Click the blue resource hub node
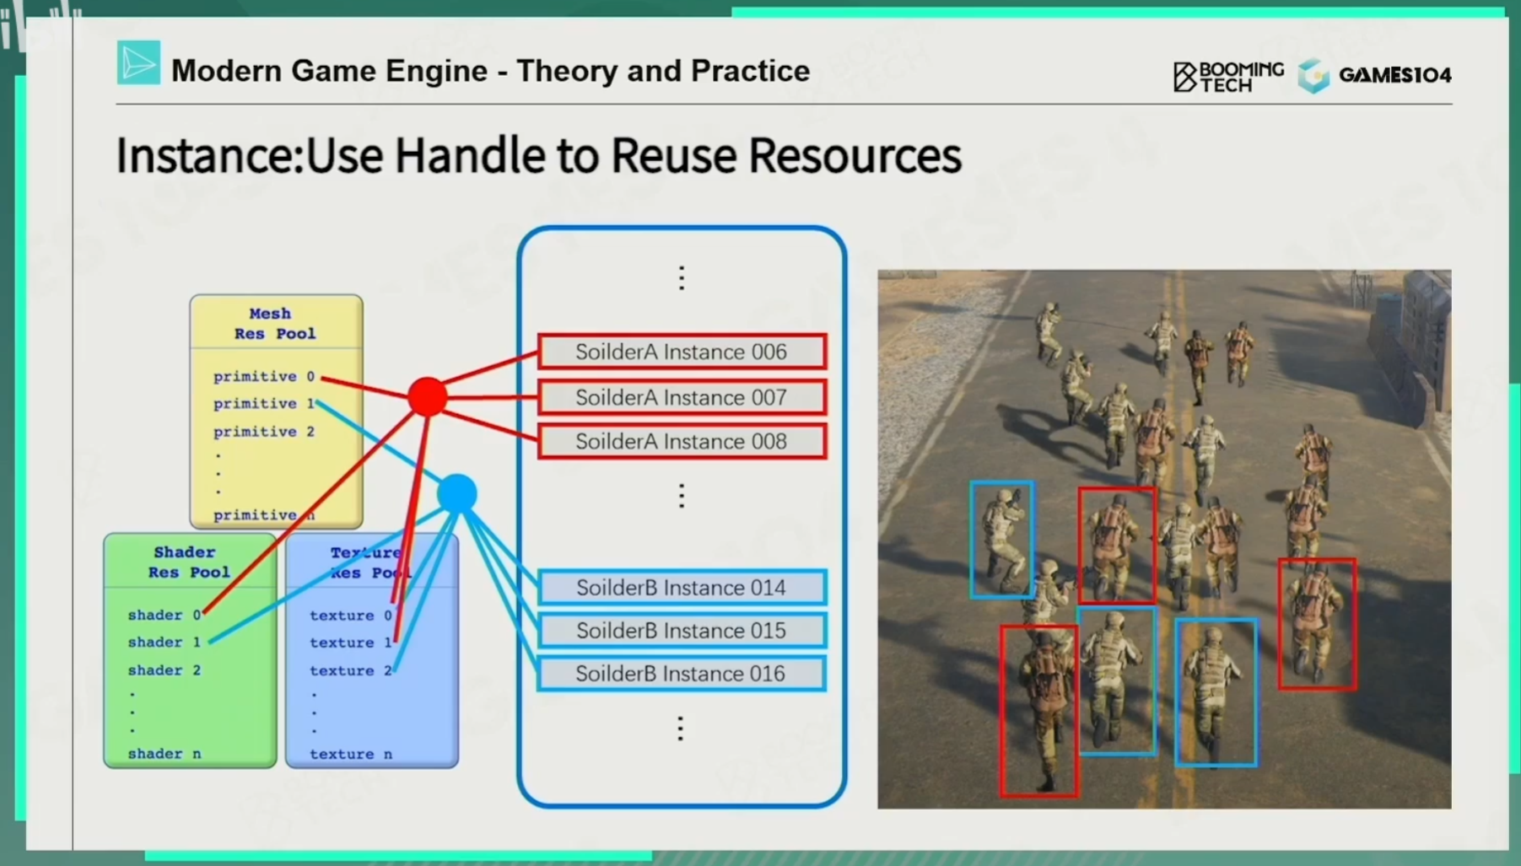Image resolution: width=1521 pixels, height=866 pixels. coord(457,493)
